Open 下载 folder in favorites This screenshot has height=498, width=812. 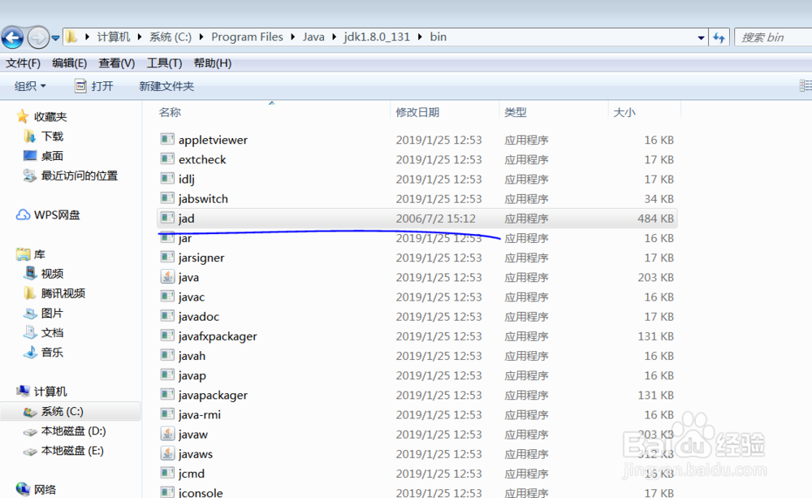(44, 136)
